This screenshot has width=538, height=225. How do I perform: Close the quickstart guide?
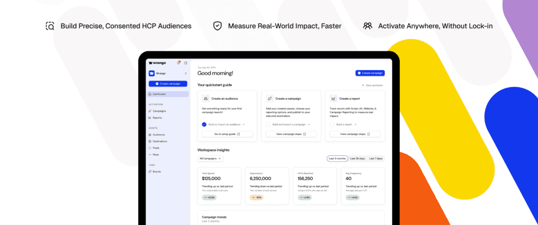coord(373,85)
